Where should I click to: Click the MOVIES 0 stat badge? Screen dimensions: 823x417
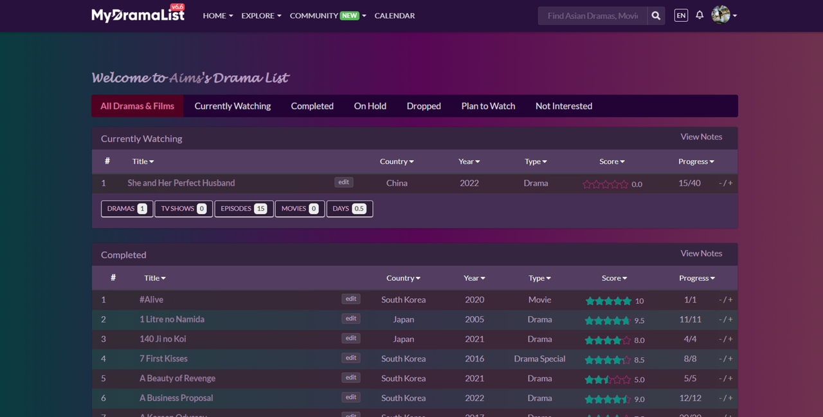[x=300, y=209]
